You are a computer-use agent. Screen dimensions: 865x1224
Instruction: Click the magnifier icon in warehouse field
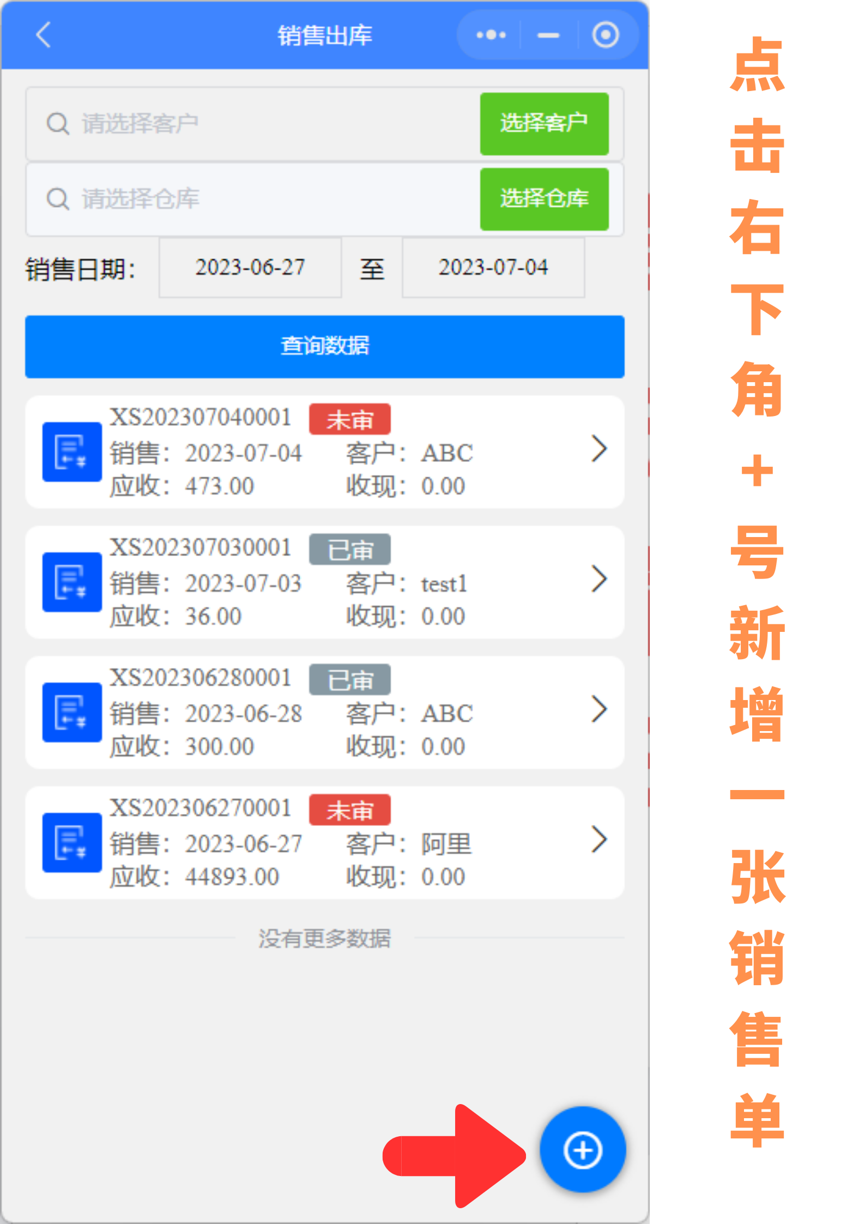(x=58, y=198)
